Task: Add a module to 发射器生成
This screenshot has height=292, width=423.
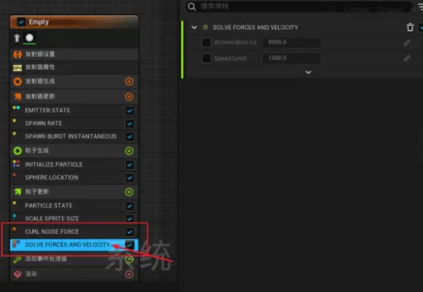Action: tap(129, 81)
